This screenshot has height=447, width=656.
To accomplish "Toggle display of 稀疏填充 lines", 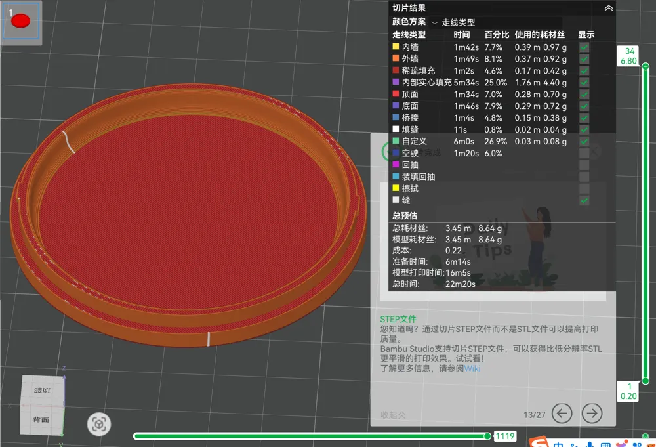I will (584, 71).
